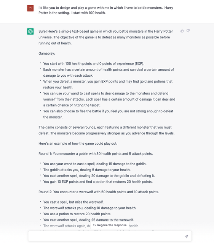Click the 'Sure! Here's a simple text-based game' paragraph
Viewport: 214px width, 243px height.
106,37
